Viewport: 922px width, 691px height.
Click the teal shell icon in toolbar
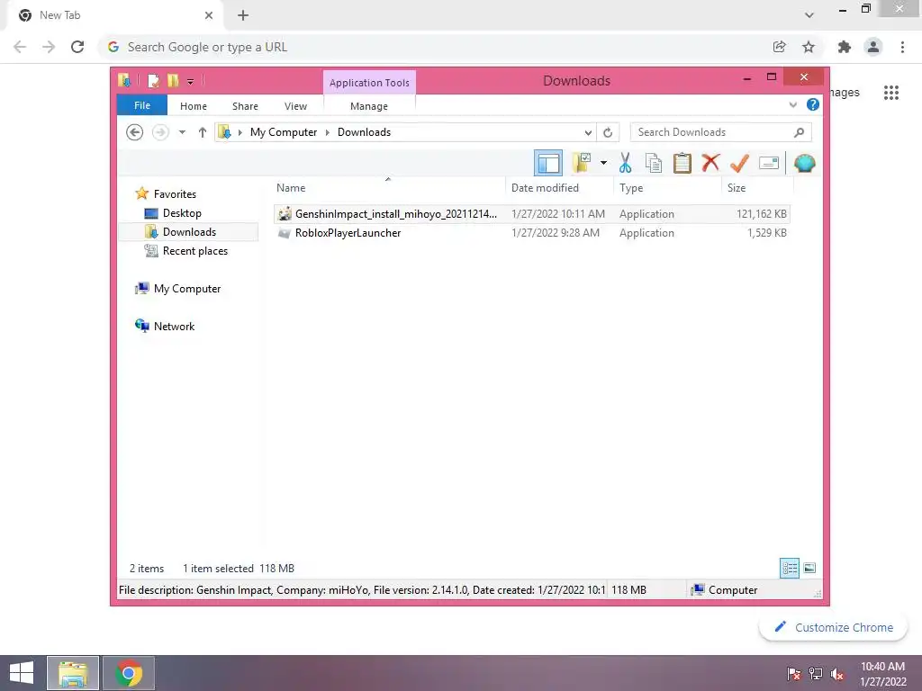click(804, 163)
